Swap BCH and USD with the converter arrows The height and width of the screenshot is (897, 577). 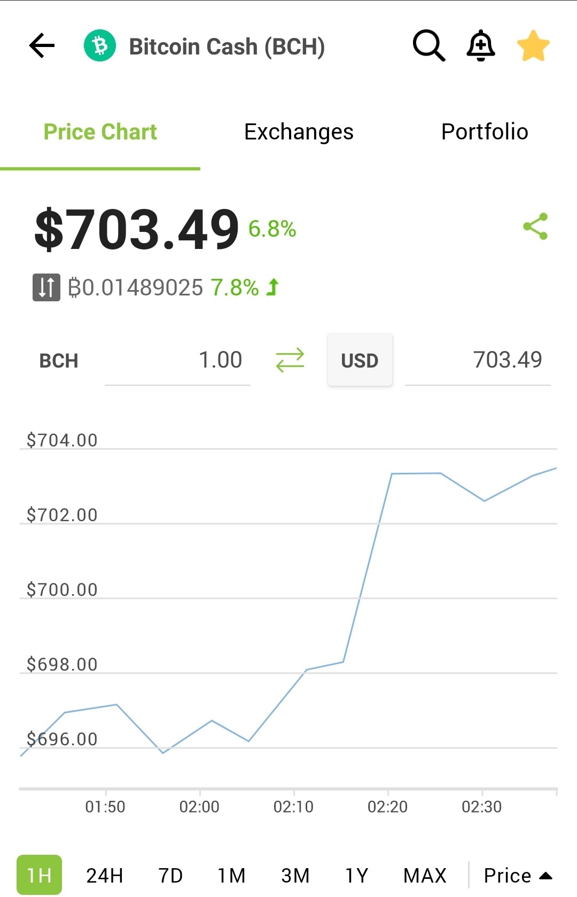290,360
